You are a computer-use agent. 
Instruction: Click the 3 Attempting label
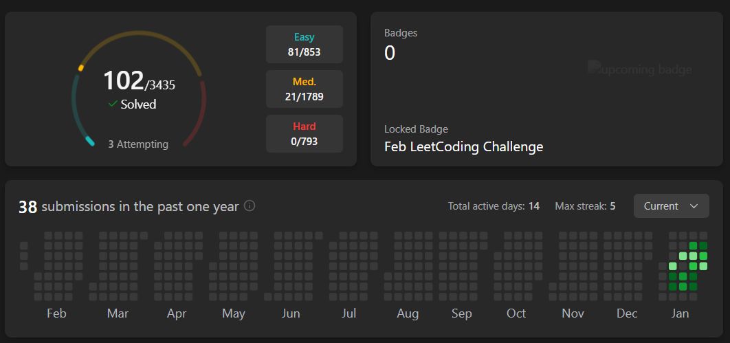click(x=138, y=144)
